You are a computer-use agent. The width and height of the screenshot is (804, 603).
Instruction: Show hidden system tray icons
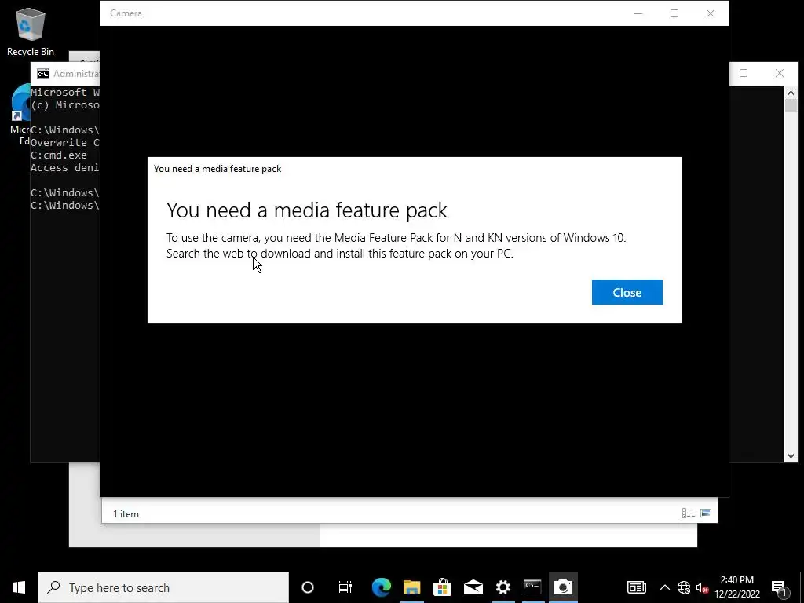664,587
